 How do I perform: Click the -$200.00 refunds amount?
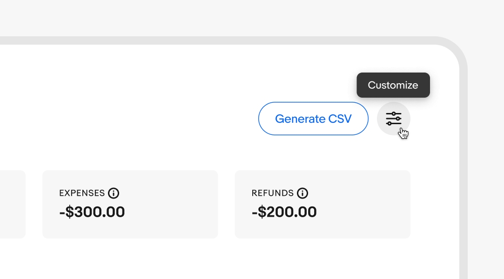(284, 212)
